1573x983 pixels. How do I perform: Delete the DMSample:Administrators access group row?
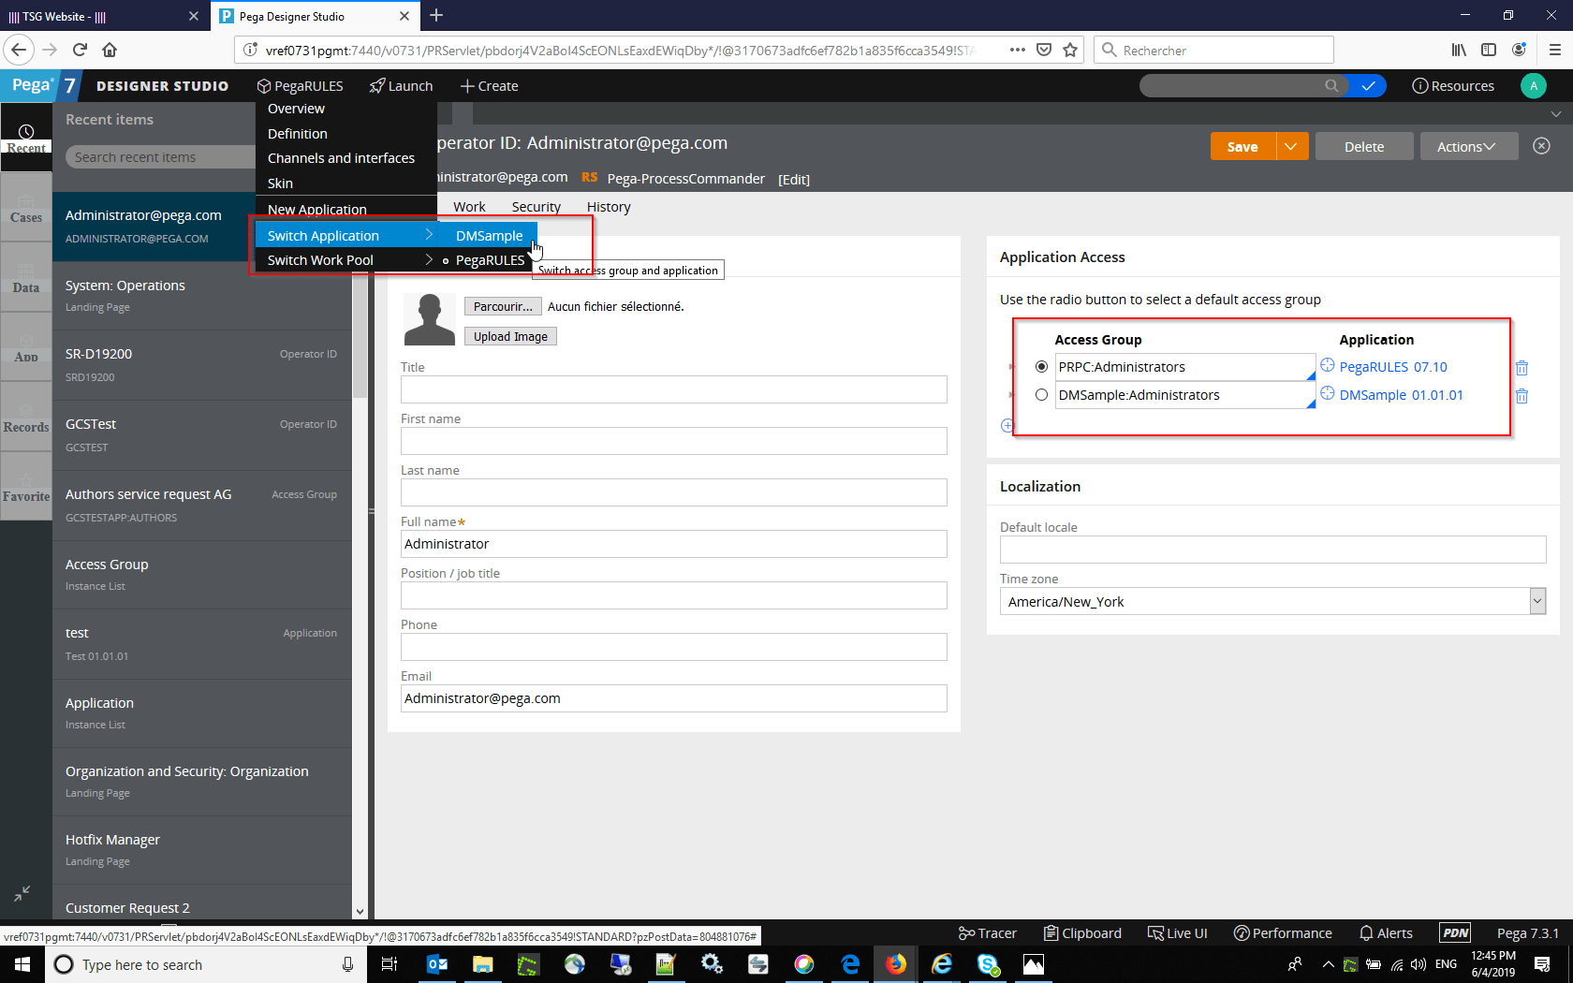coord(1522,396)
